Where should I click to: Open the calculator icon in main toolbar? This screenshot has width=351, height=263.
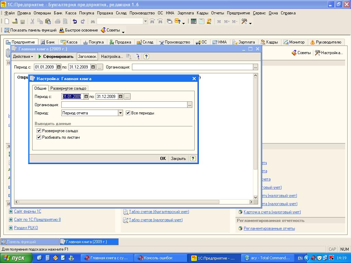194,22
